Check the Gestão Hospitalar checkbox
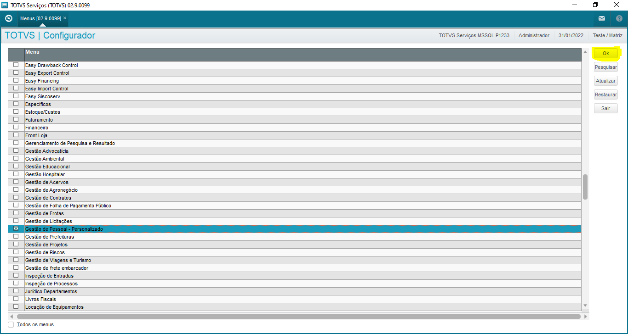628x334 pixels. coord(16,174)
